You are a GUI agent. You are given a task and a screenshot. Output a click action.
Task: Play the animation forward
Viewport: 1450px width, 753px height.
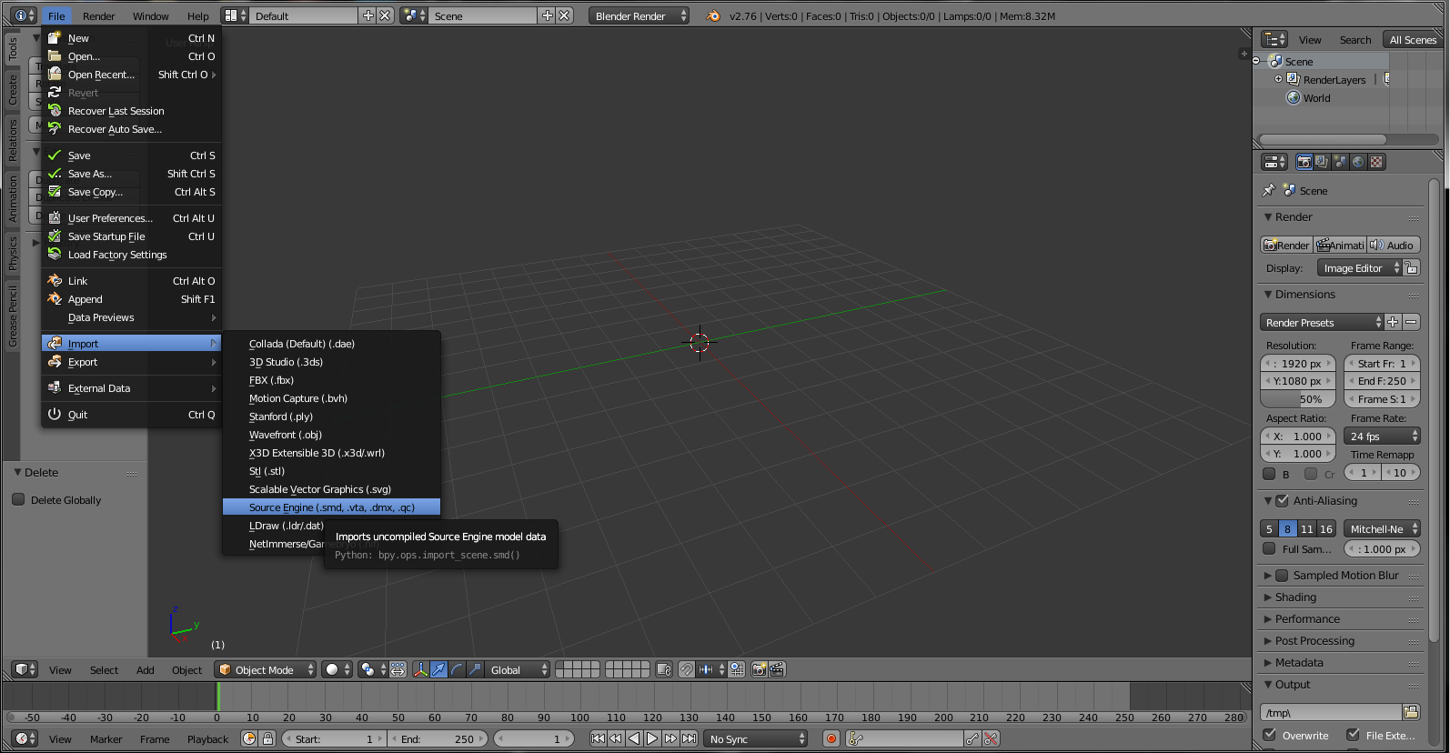[x=652, y=738]
